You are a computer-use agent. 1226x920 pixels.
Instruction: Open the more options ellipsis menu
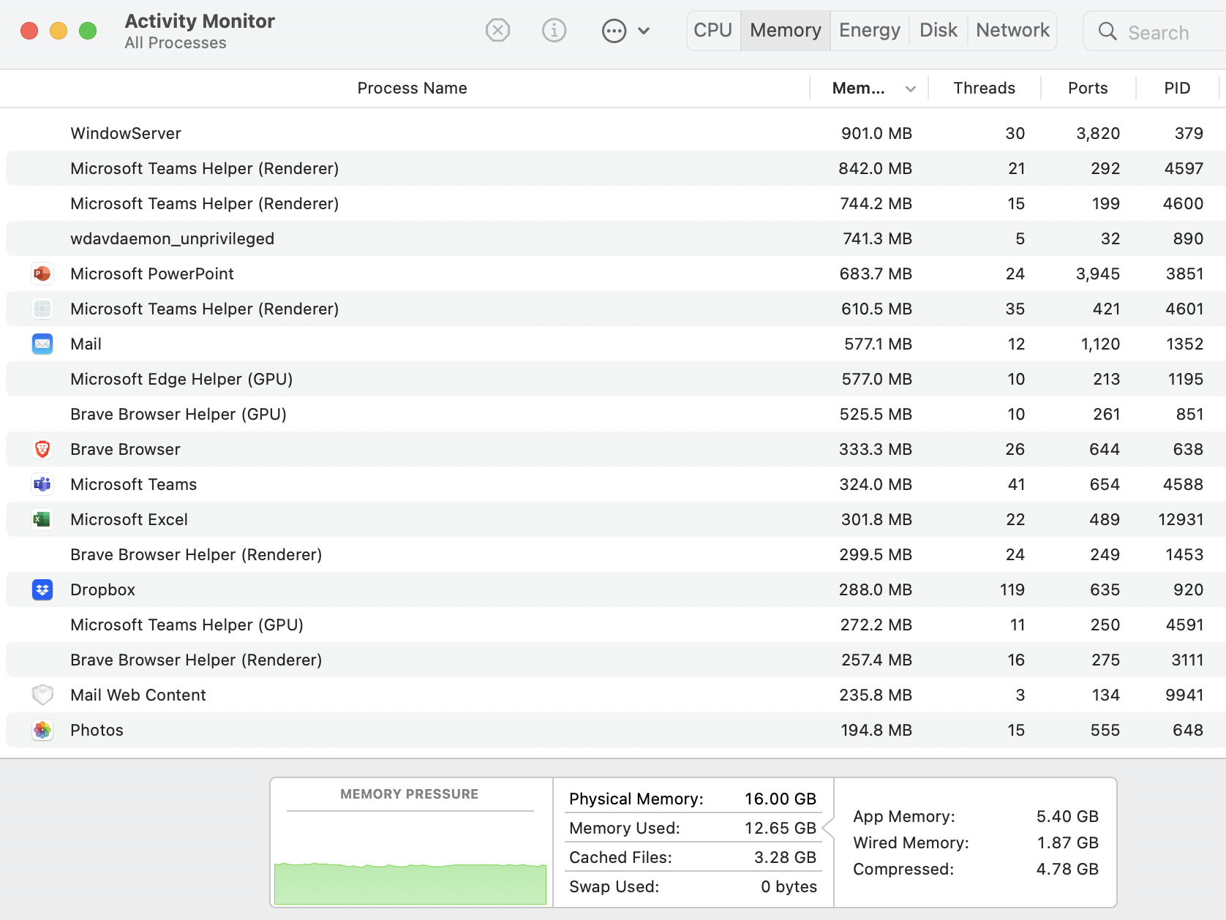pos(625,31)
